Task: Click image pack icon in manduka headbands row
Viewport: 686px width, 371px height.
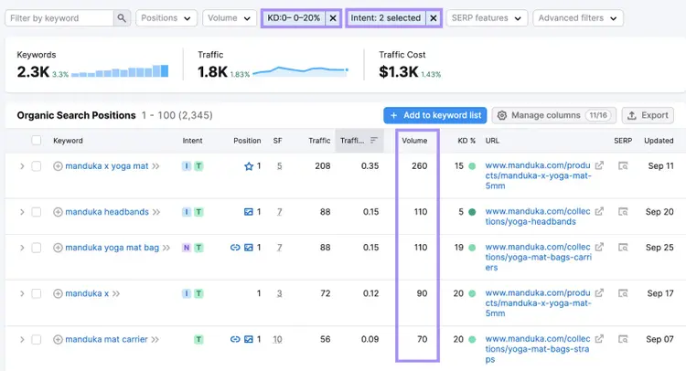Action: pos(249,212)
